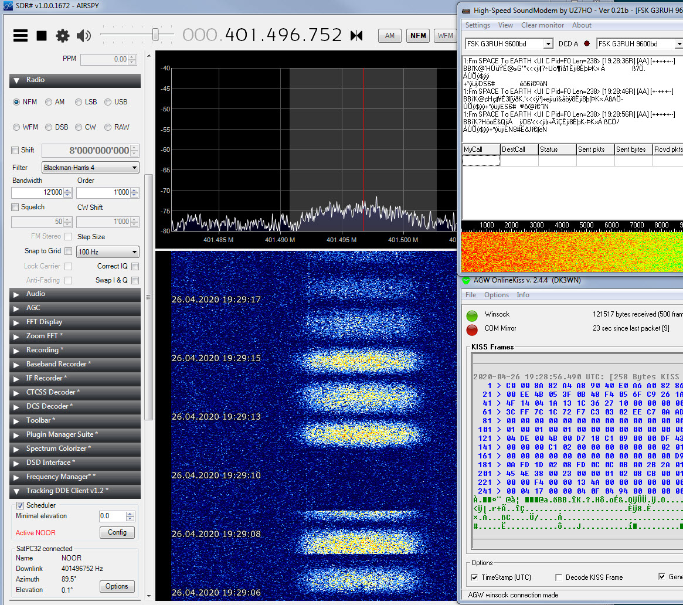Image resolution: width=683 pixels, height=605 pixels.
Task: Click the left panel vertical scrollbar
Action: click(x=148, y=297)
